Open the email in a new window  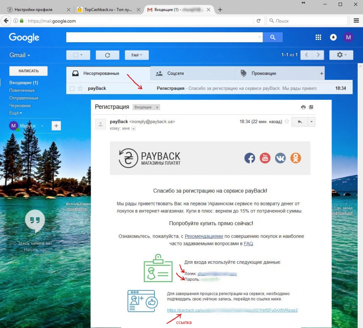coord(311,107)
